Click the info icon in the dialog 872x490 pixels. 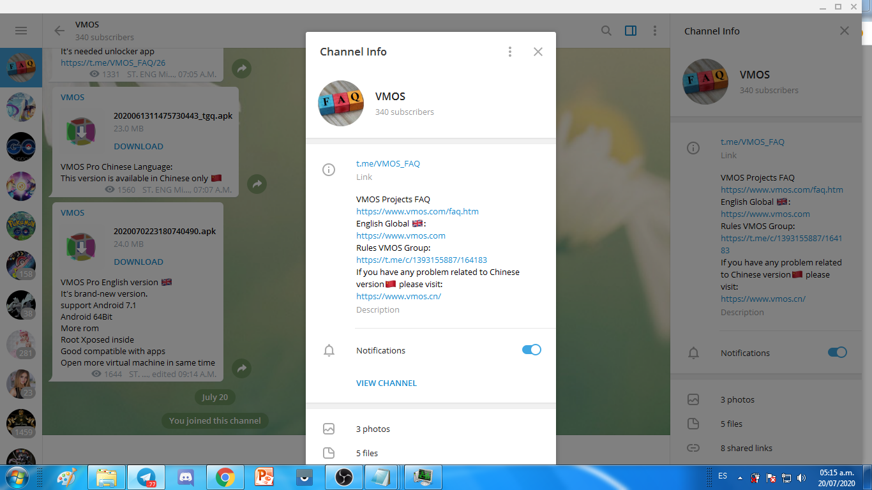click(329, 170)
